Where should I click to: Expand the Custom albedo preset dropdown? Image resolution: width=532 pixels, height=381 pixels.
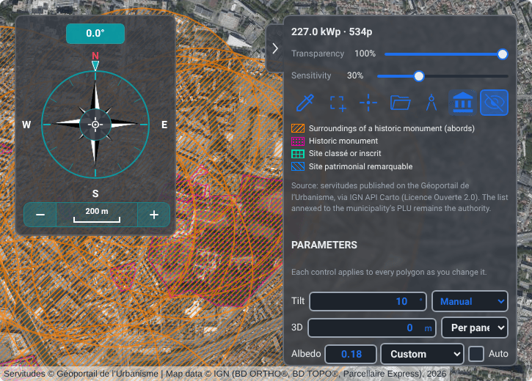click(422, 354)
